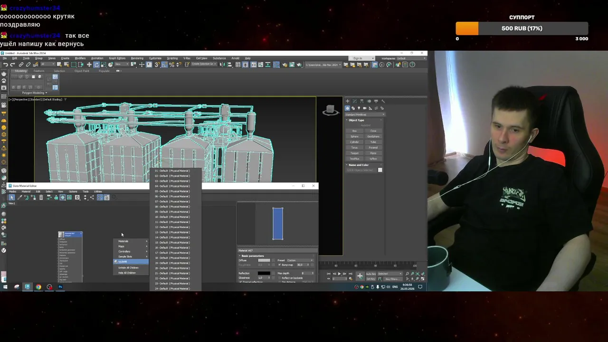This screenshot has width=608, height=342.
Task: Toggle the Ribbon display button
Action: (254, 65)
